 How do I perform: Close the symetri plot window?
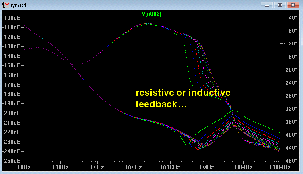coord(293,5)
